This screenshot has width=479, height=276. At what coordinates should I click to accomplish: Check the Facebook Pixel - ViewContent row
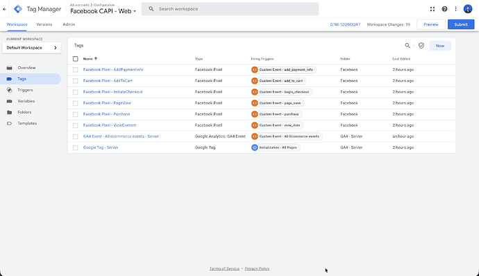[x=76, y=125]
